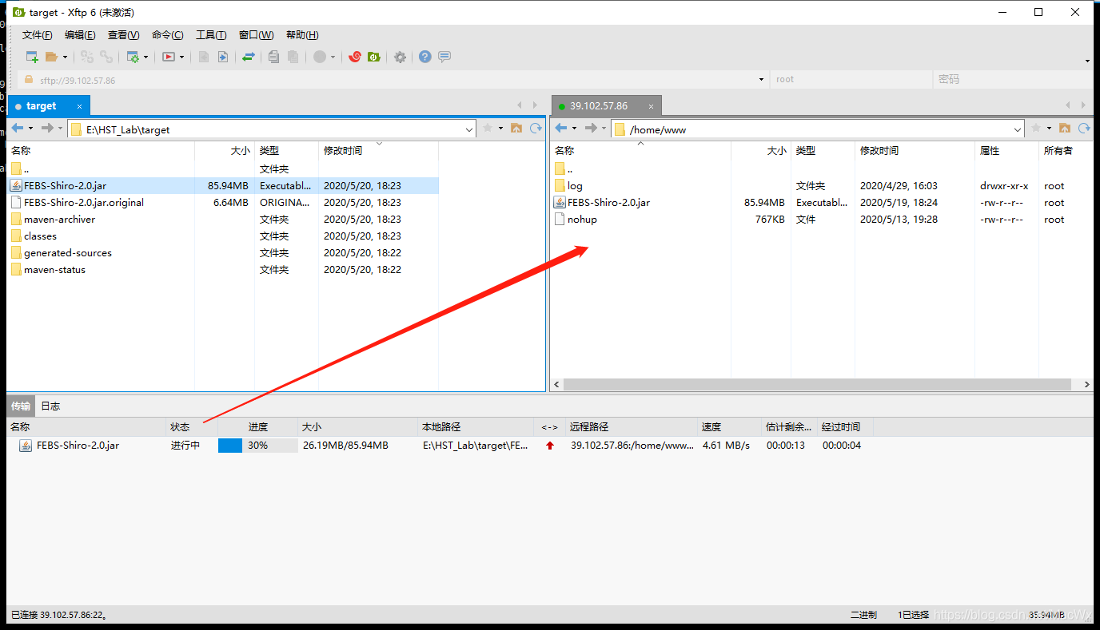Open a new session with the New icon

click(31, 57)
